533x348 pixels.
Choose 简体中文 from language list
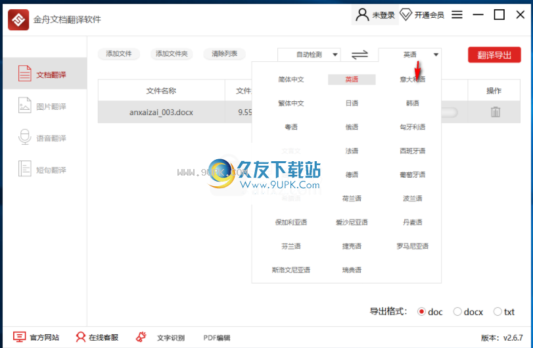point(291,80)
